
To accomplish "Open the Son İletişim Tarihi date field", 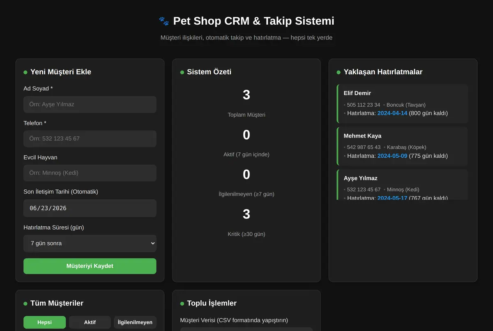I will pyautogui.click(x=90, y=208).
